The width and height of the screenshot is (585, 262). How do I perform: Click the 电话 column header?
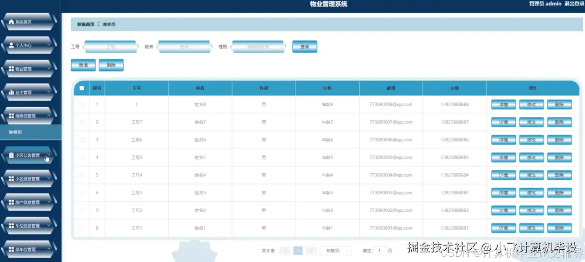(455, 88)
